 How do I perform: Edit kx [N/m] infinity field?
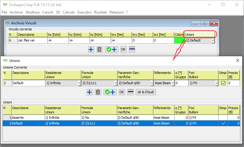58,41
